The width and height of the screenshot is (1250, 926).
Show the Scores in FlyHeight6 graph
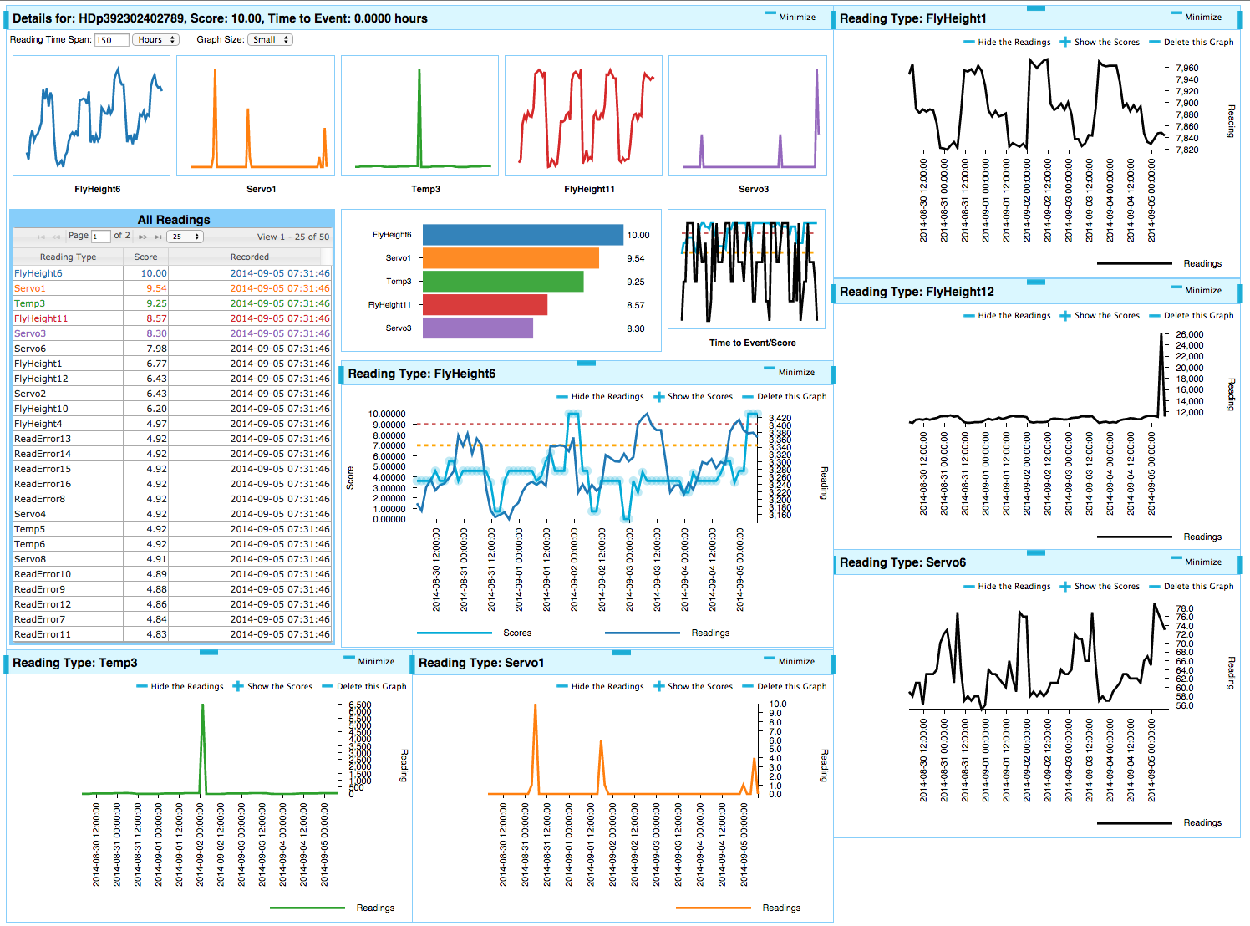pos(693,396)
